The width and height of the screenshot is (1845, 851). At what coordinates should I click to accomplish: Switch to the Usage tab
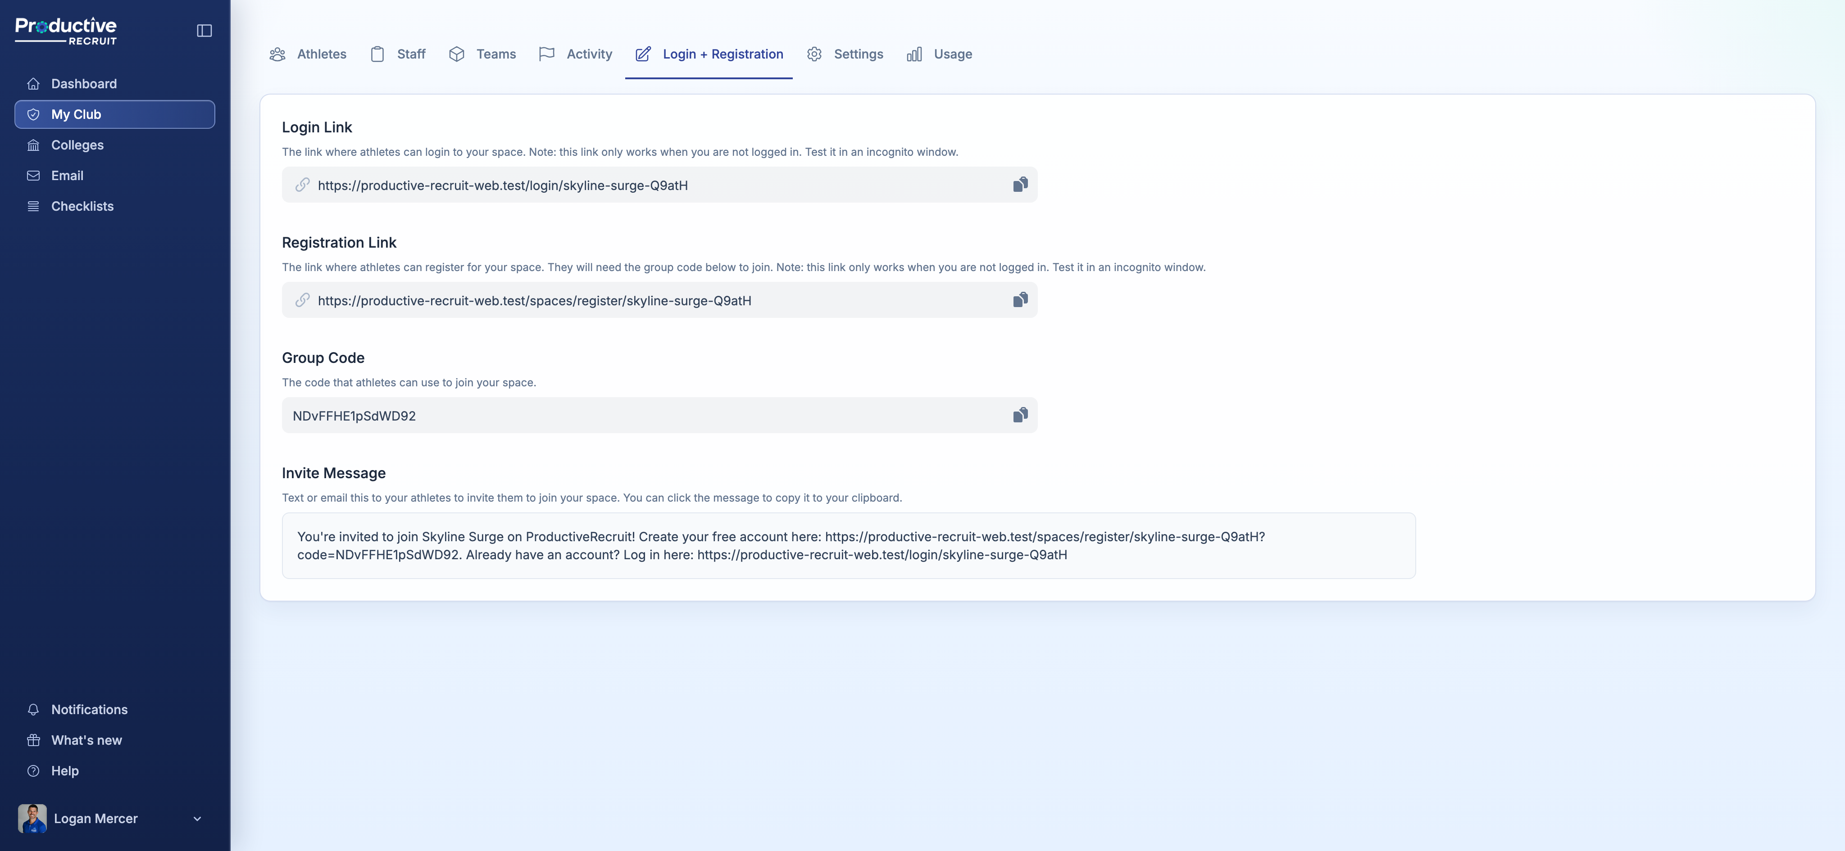tap(940, 54)
